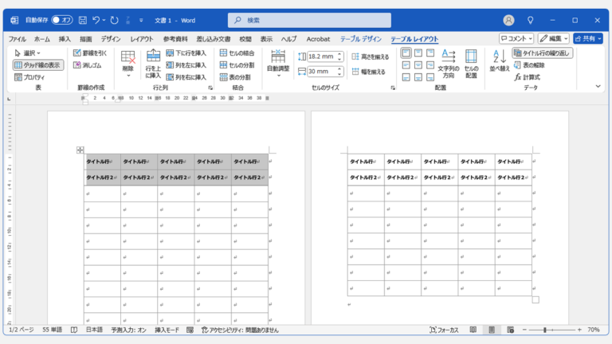This screenshot has width=612, height=344.
Task: Align cell middle right
Action: [430, 64]
